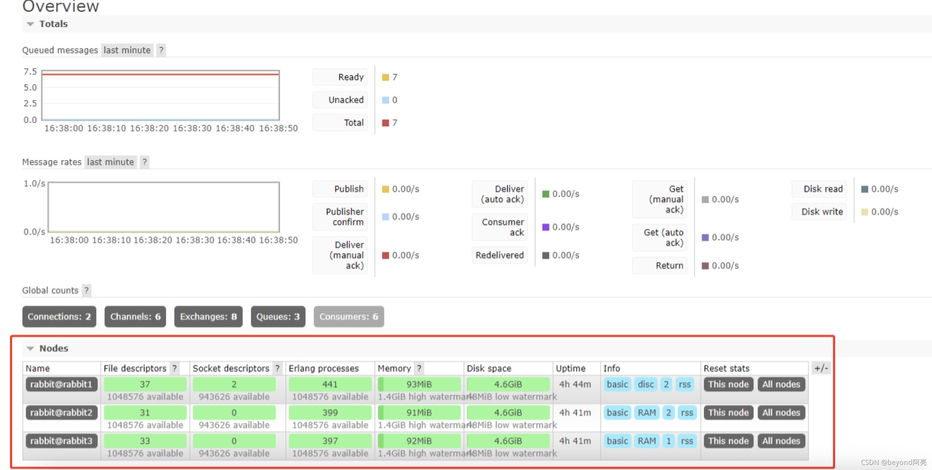Click the Redelivered rate swatch

click(x=545, y=255)
